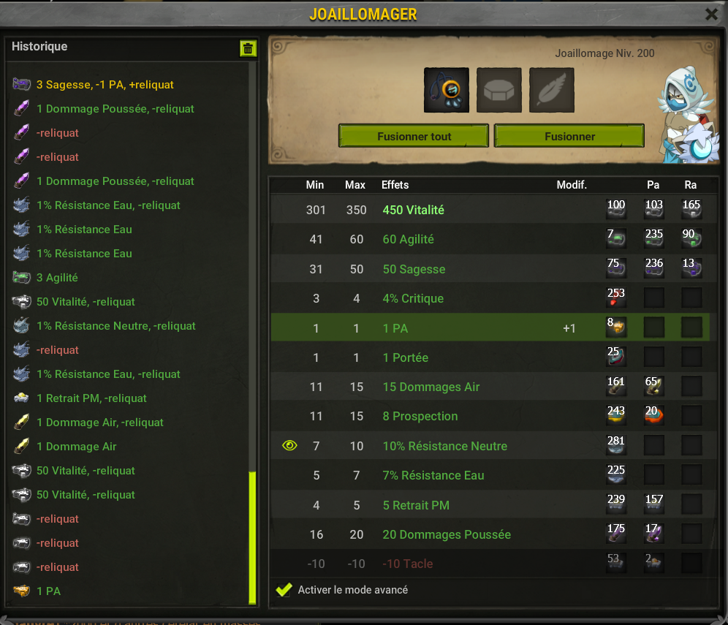This screenshot has width=728, height=625.
Task: Click the Fusionner tout button
Action: 414,136
